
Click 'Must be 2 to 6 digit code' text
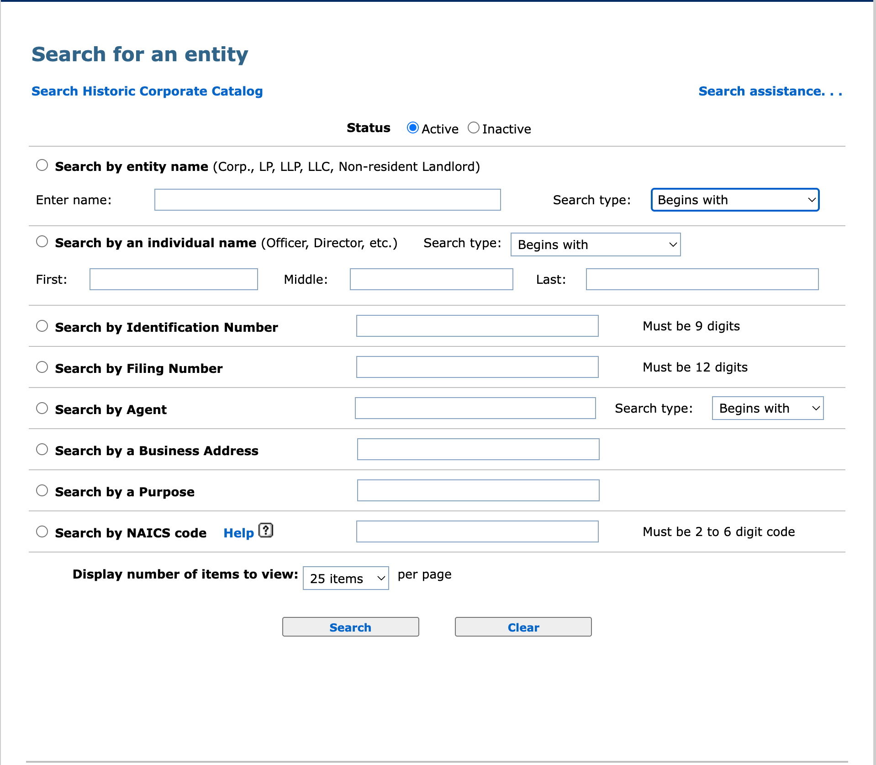(719, 531)
